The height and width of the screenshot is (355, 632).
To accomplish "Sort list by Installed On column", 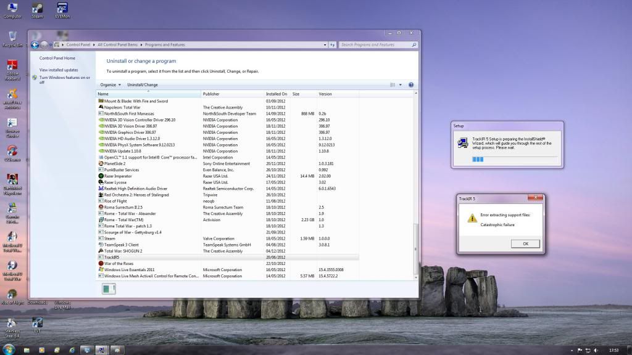I will [276, 94].
